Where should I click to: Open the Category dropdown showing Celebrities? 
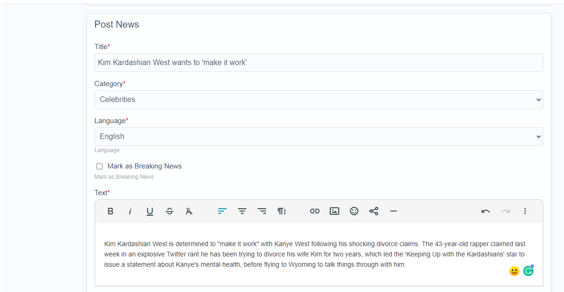pyautogui.click(x=319, y=100)
